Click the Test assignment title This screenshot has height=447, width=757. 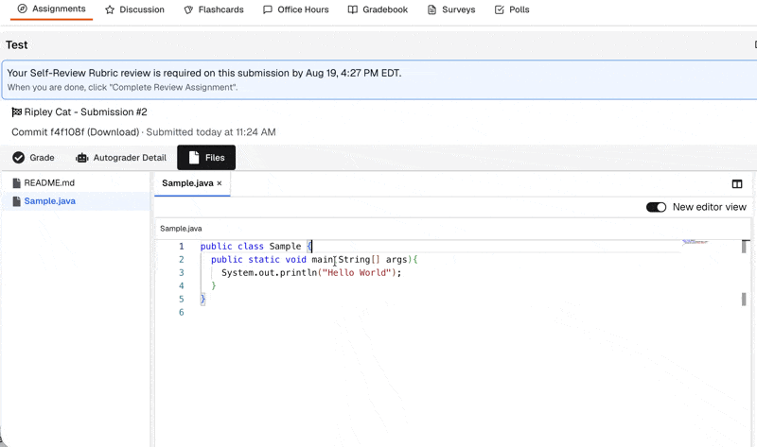17,44
